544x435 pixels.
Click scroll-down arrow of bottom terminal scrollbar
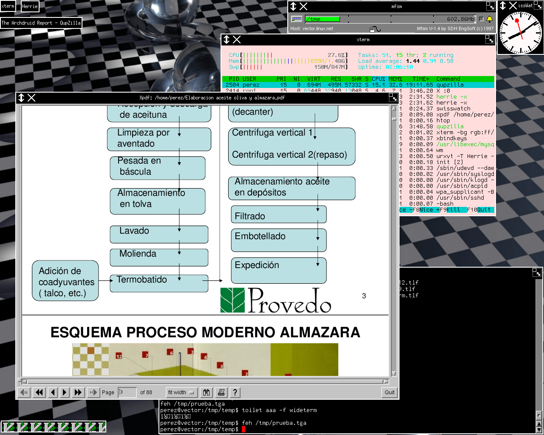point(539,429)
